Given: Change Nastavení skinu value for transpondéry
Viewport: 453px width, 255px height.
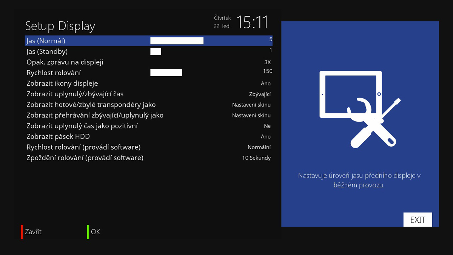Looking at the screenshot, I should tap(251, 105).
